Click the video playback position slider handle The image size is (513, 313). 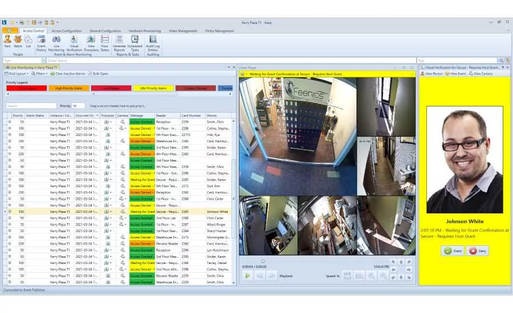[x=263, y=261]
